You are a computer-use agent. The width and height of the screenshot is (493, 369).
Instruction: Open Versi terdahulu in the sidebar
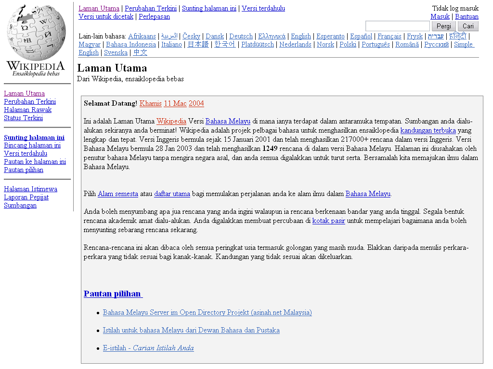[26, 153]
